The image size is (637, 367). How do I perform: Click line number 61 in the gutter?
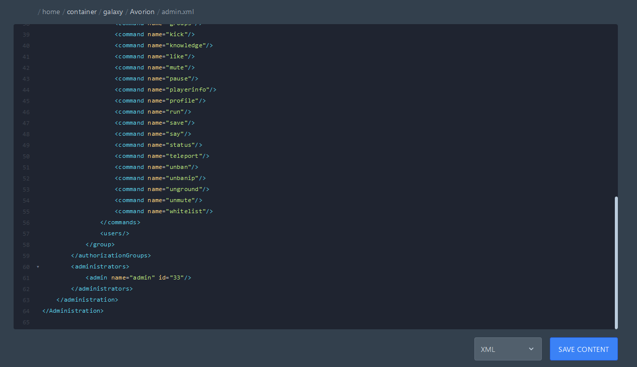click(26, 278)
